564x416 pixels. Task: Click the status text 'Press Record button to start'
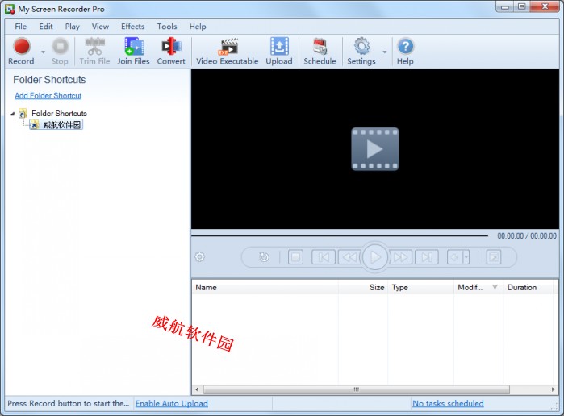pyautogui.click(x=69, y=403)
